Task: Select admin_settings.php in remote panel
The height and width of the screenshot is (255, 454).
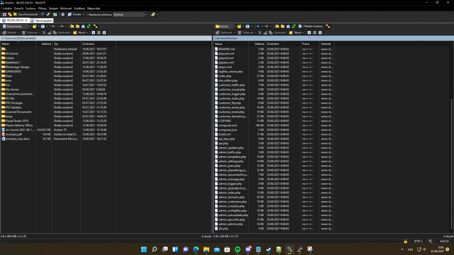Action: coord(232,161)
